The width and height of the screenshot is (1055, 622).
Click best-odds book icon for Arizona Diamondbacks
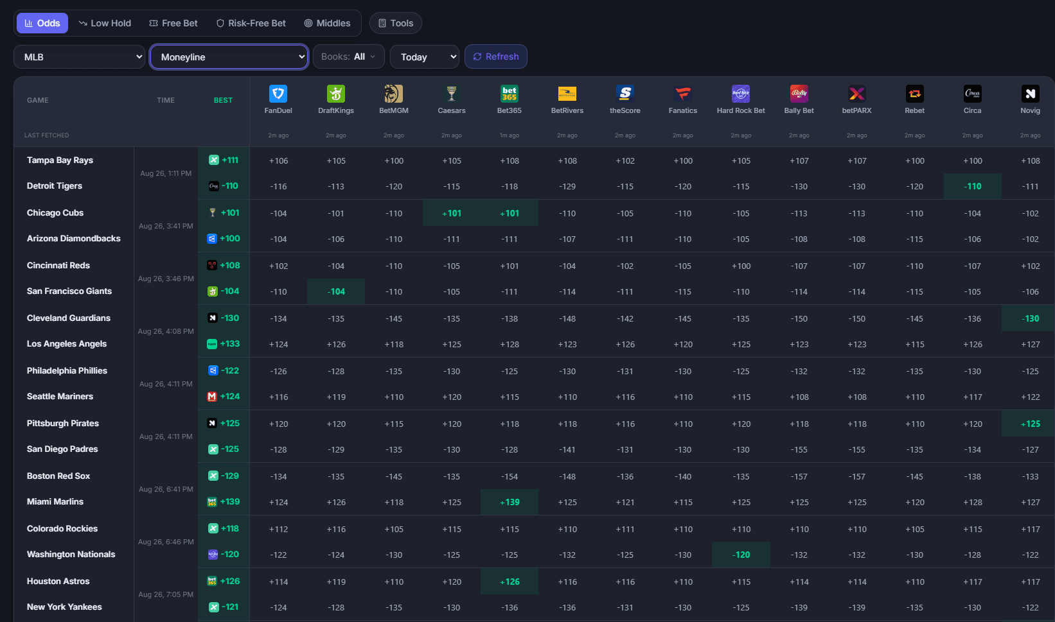click(212, 238)
